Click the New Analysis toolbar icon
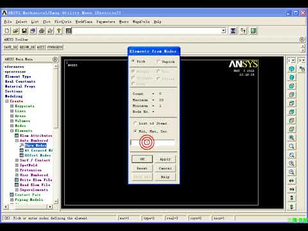 point(7,31)
